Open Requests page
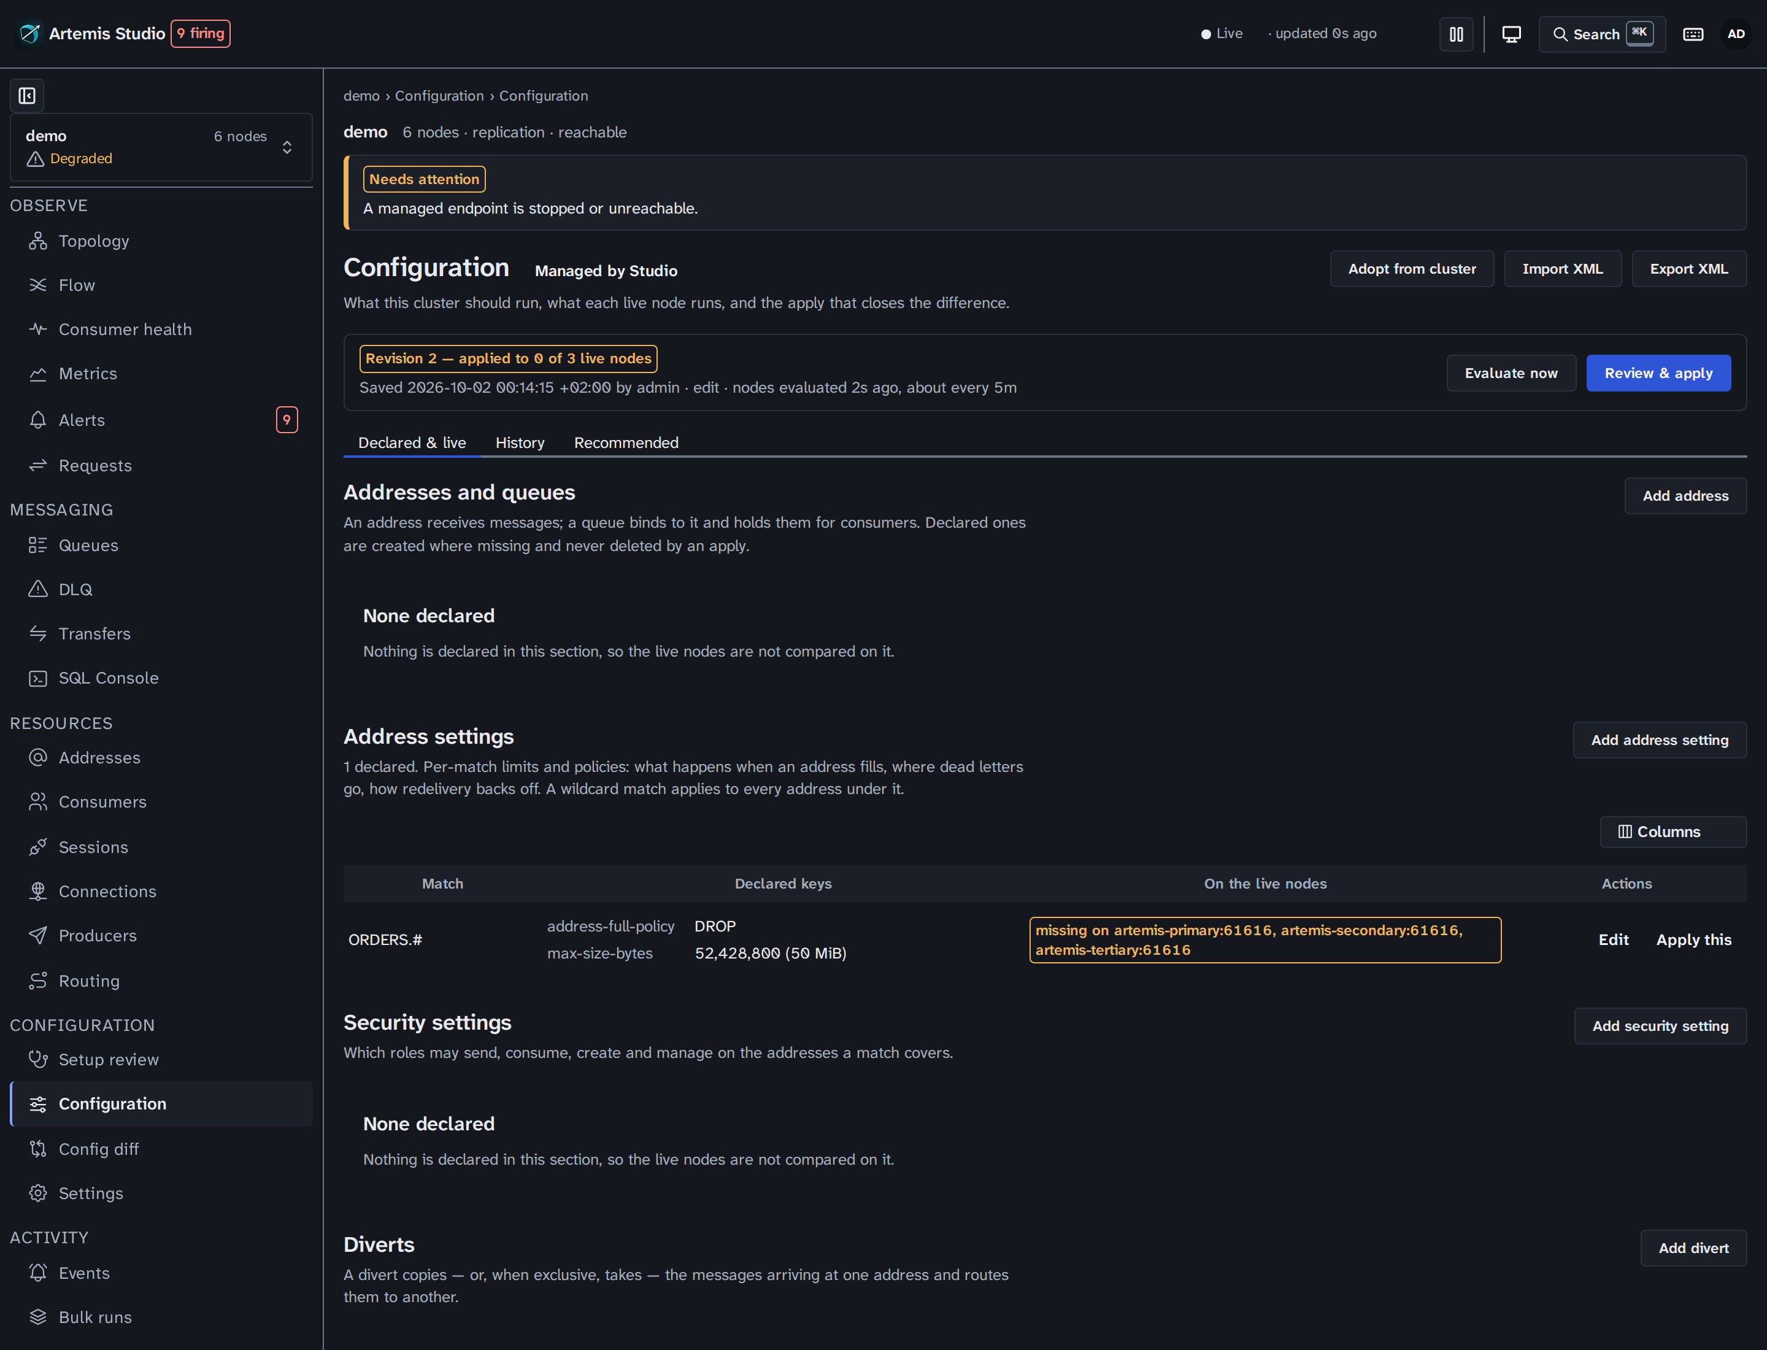Image resolution: width=1767 pixels, height=1350 pixels. pos(161,465)
